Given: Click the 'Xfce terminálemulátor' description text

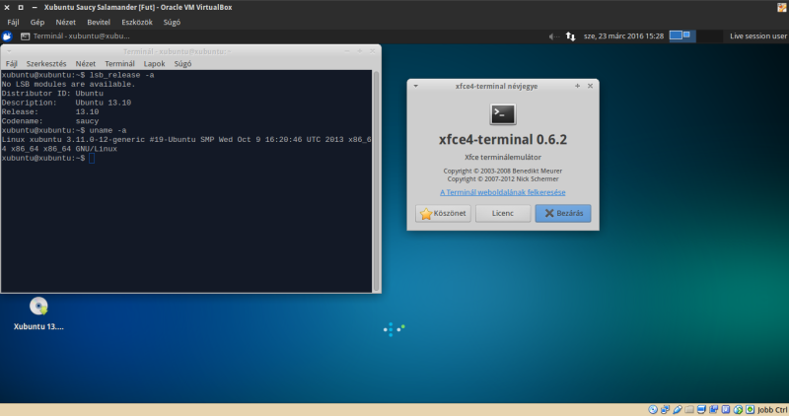Looking at the screenshot, I should tap(503, 157).
